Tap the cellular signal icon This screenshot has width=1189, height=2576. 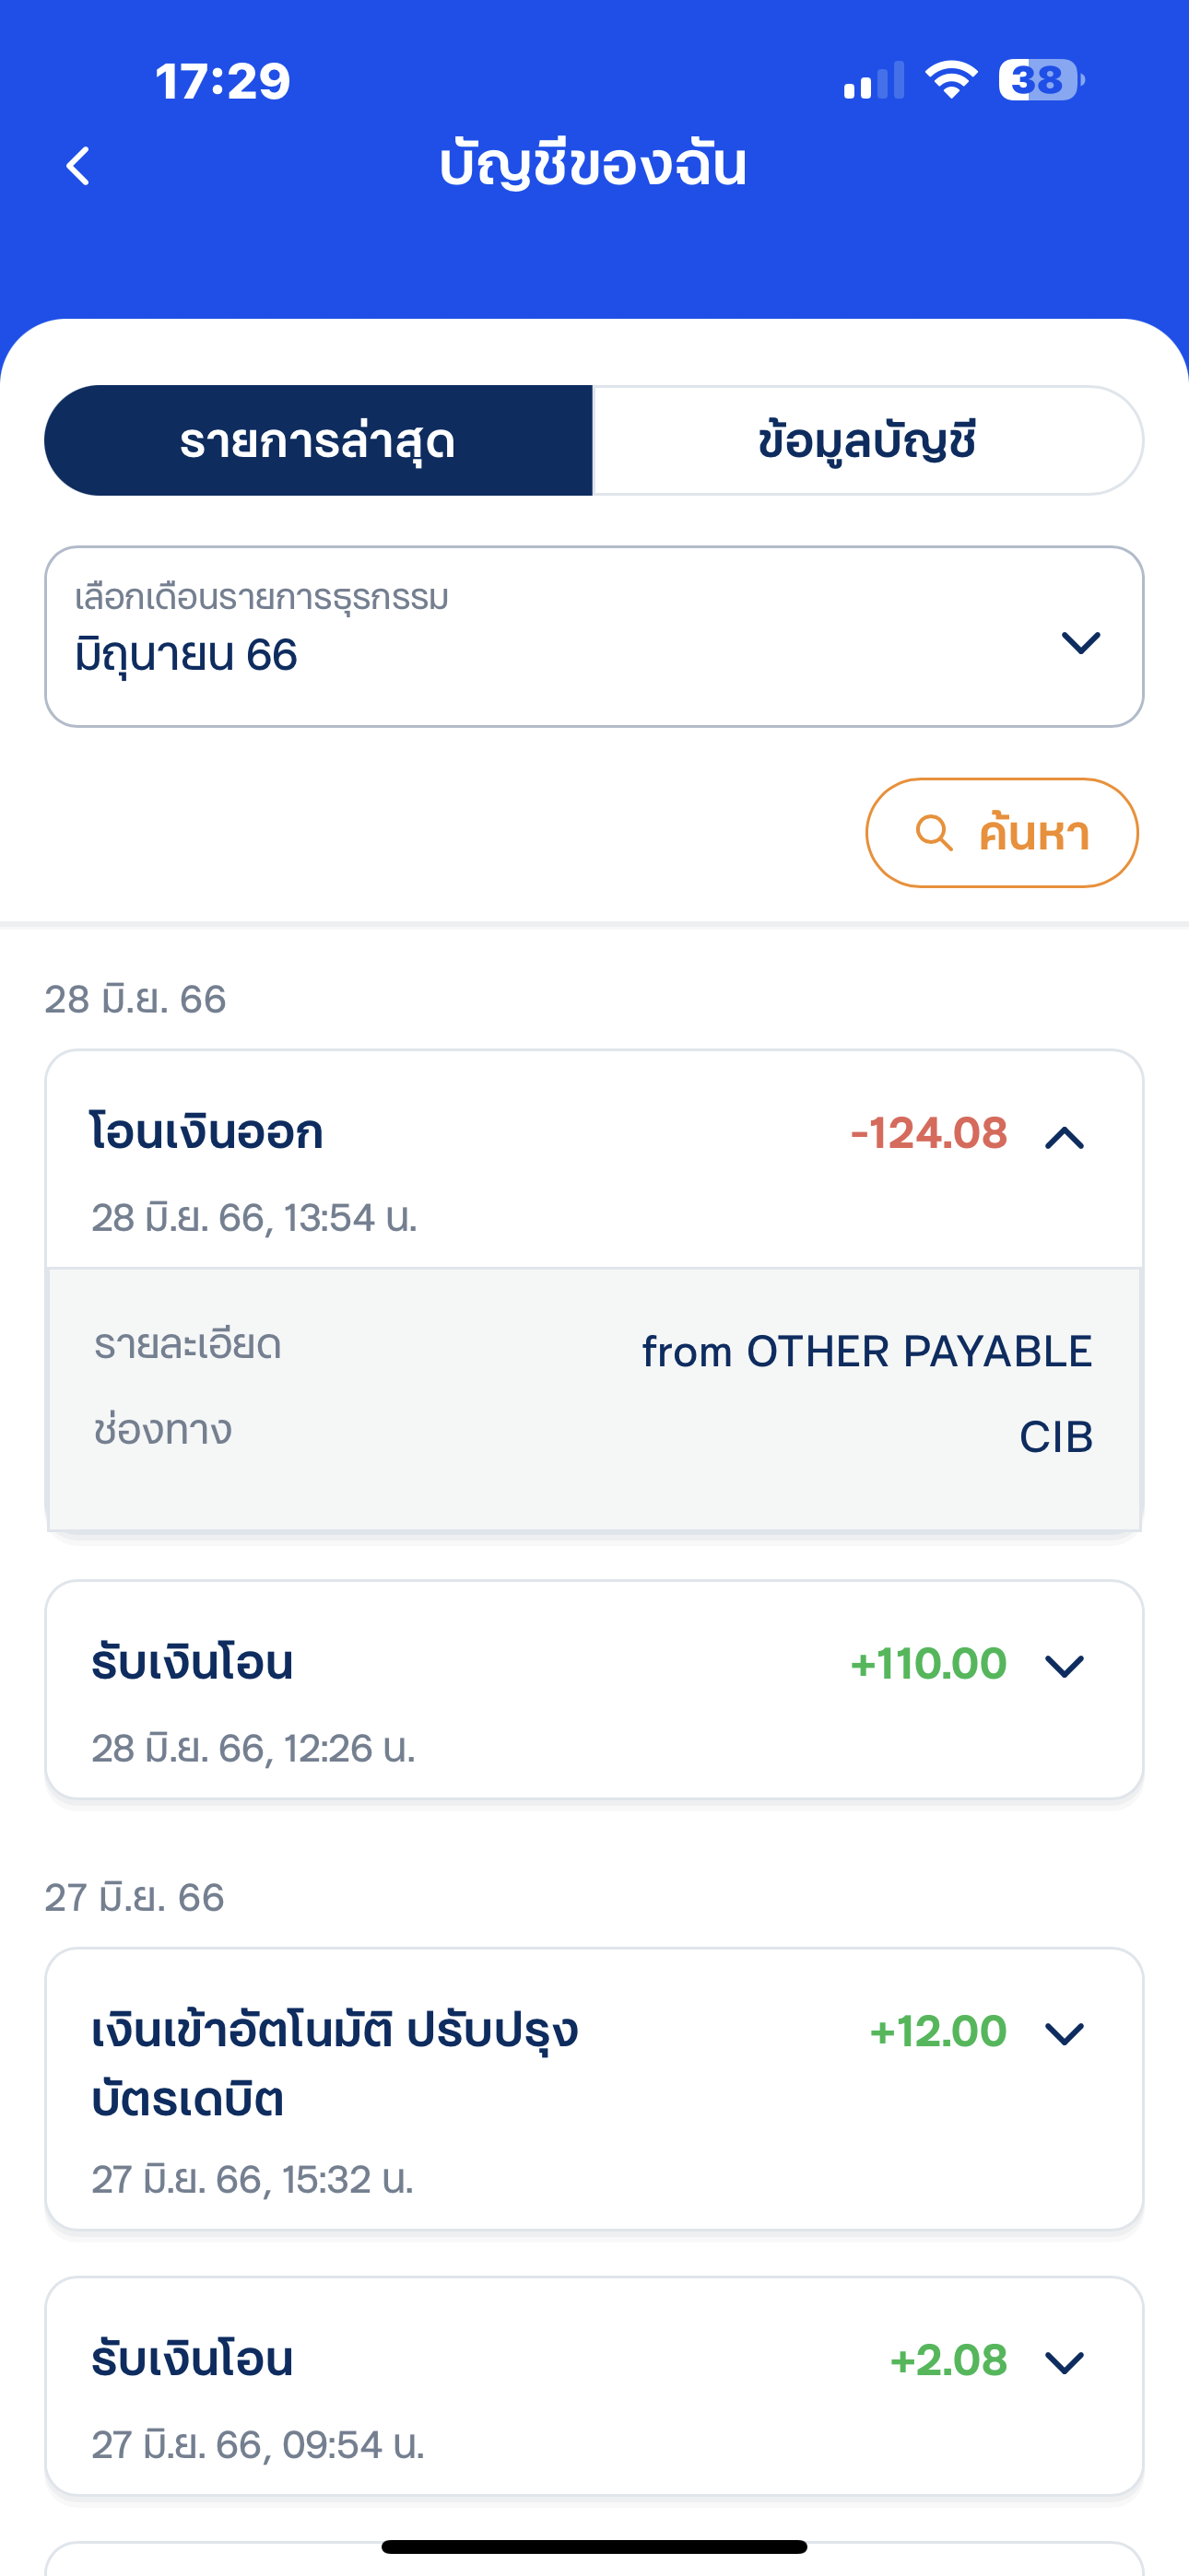(873, 81)
